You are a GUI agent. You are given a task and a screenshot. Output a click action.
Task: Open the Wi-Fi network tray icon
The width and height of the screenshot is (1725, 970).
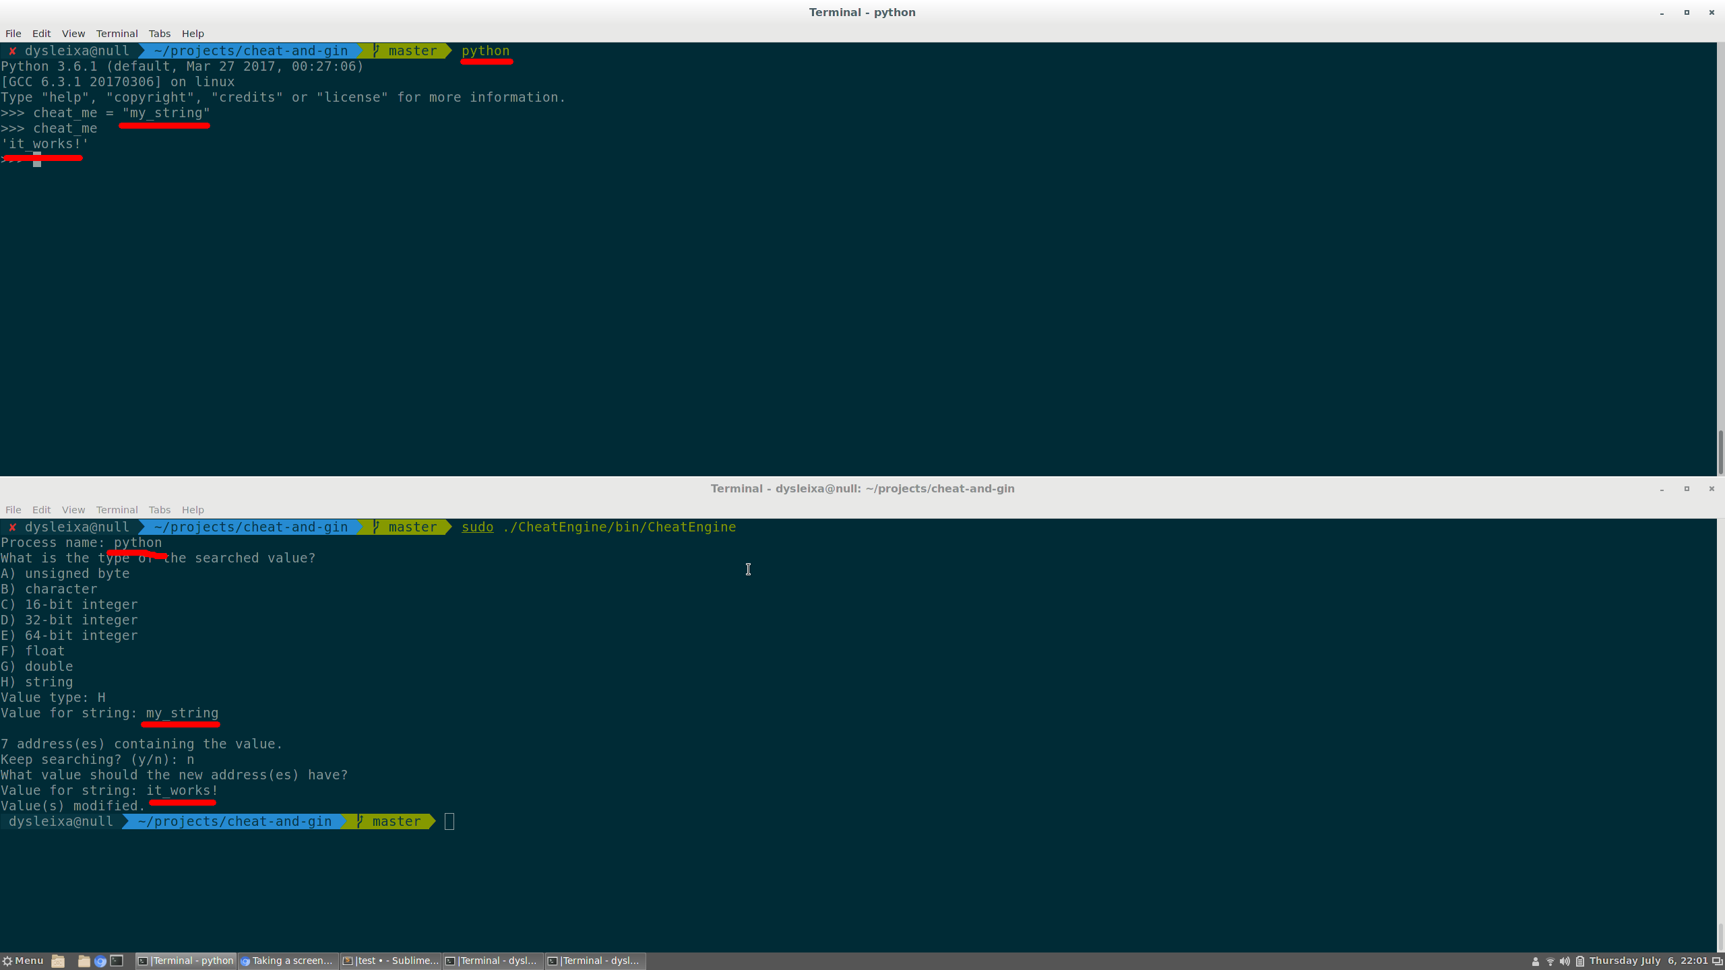coord(1550,961)
